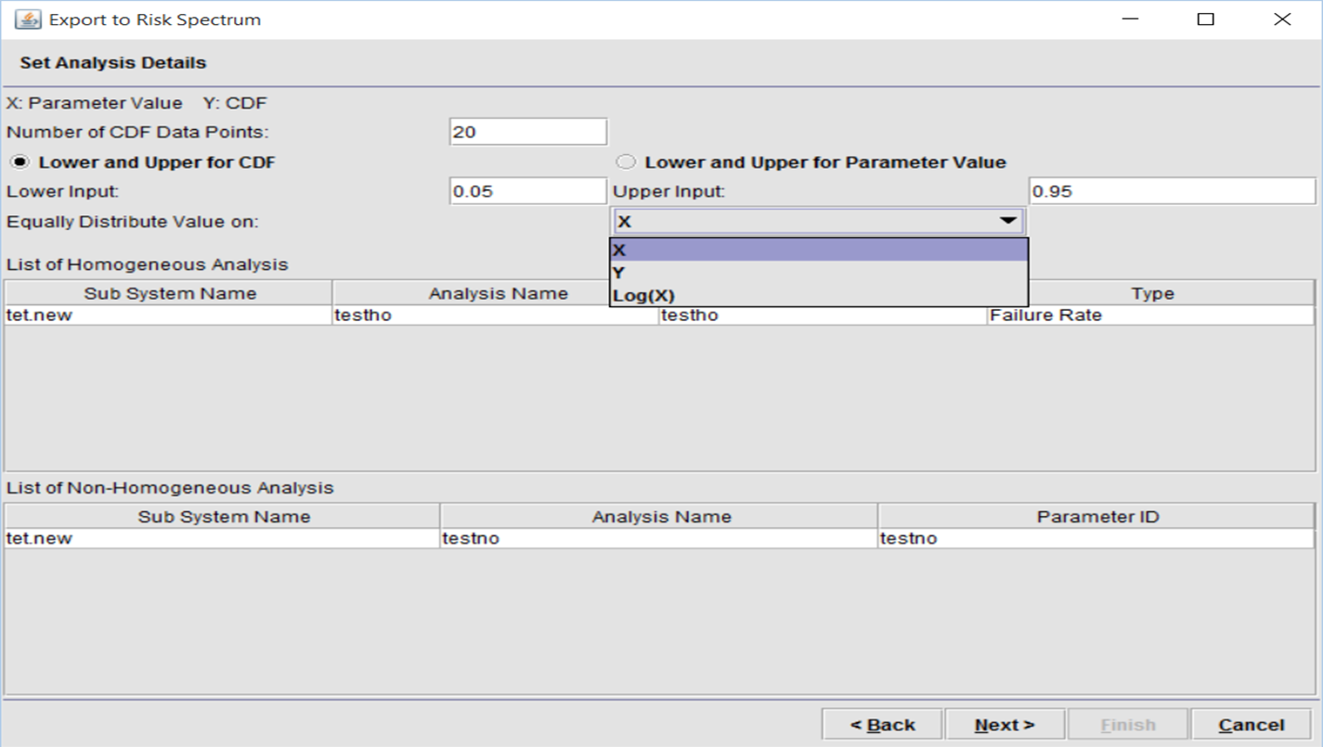Sort homogeneous list by Sub System Name
Screen dimensions: 1323x747
169,293
